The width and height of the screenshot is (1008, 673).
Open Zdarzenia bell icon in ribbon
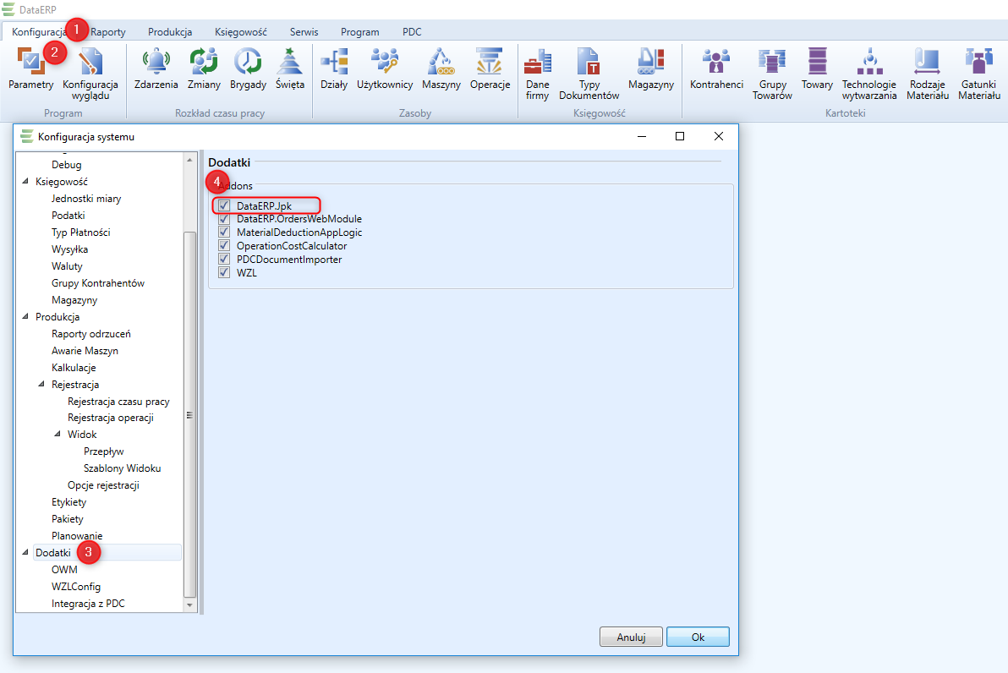coord(156,63)
